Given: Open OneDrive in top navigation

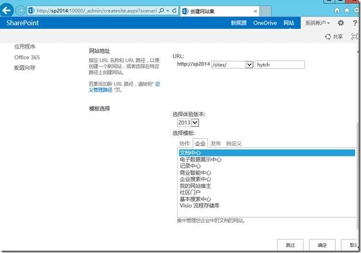Looking at the screenshot, I should (265, 23).
